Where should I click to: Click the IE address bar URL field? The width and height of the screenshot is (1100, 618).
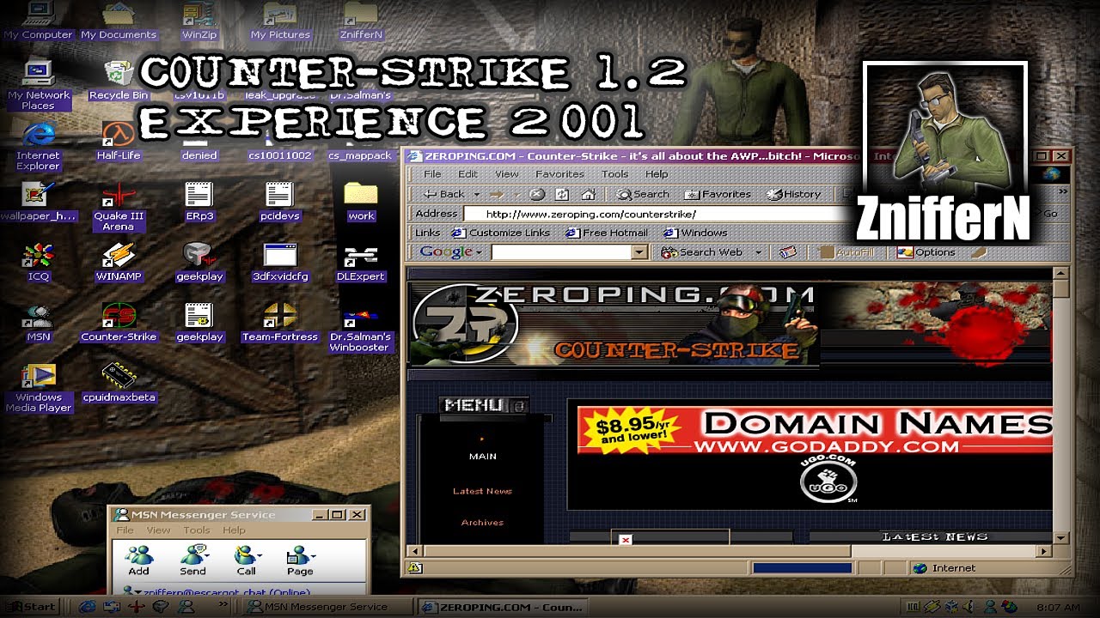[x=662, y=214]
